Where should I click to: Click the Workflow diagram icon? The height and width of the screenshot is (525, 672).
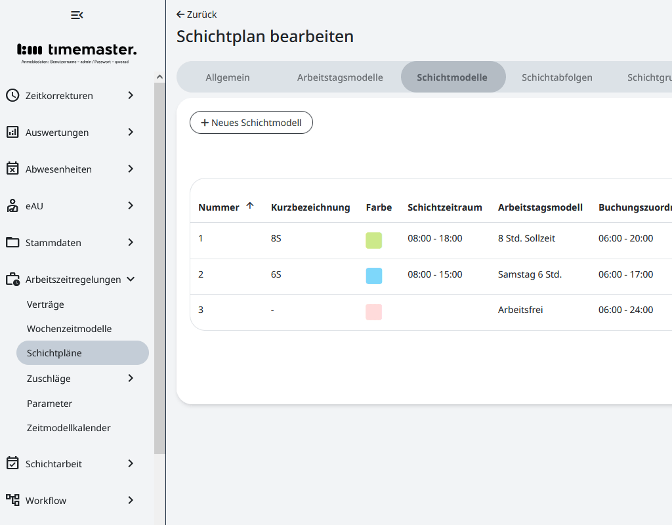(12, 501)
